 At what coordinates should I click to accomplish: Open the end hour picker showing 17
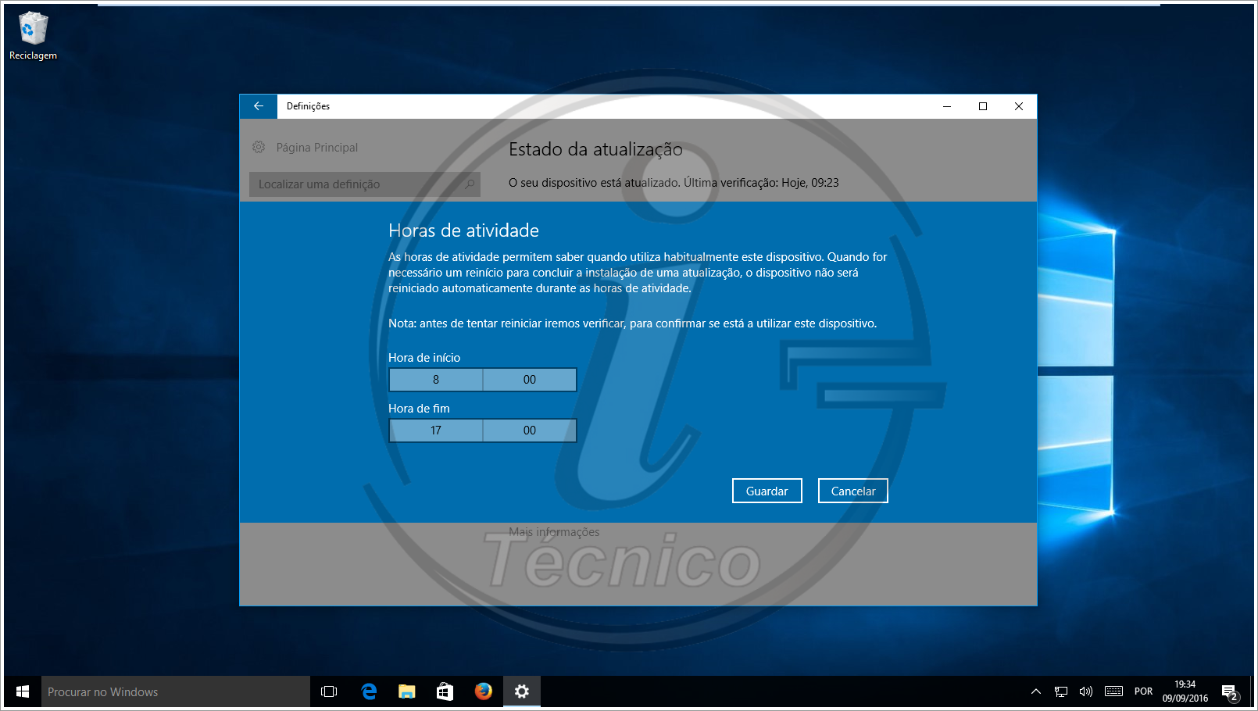point(436,431)
